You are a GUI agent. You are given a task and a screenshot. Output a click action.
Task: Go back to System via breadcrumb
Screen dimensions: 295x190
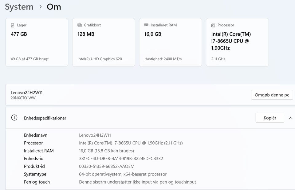click(19, 7)
